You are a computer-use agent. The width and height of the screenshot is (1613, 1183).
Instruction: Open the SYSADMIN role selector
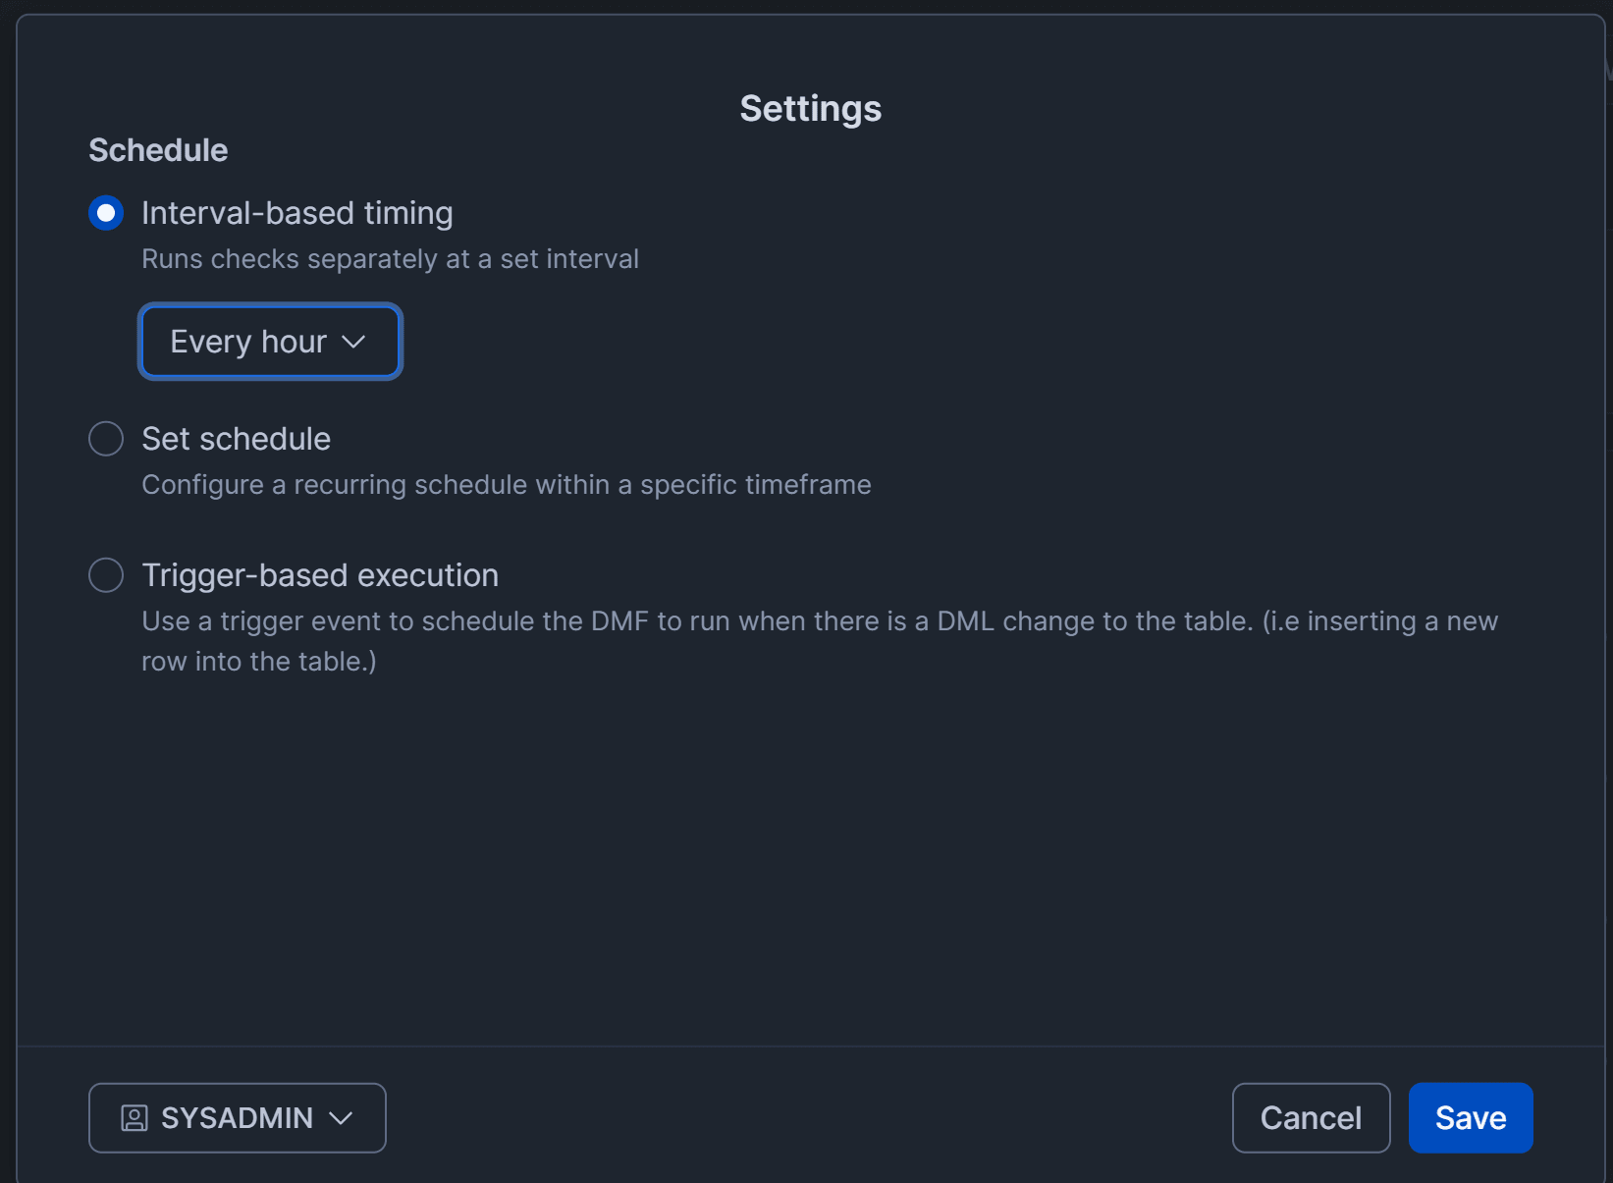click(237, 1118)
